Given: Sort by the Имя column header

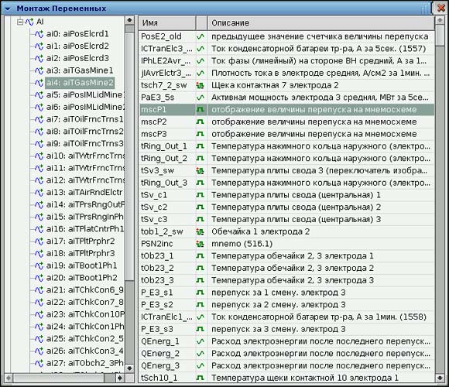Looking at the screenshot, I should tap(167, 23).
